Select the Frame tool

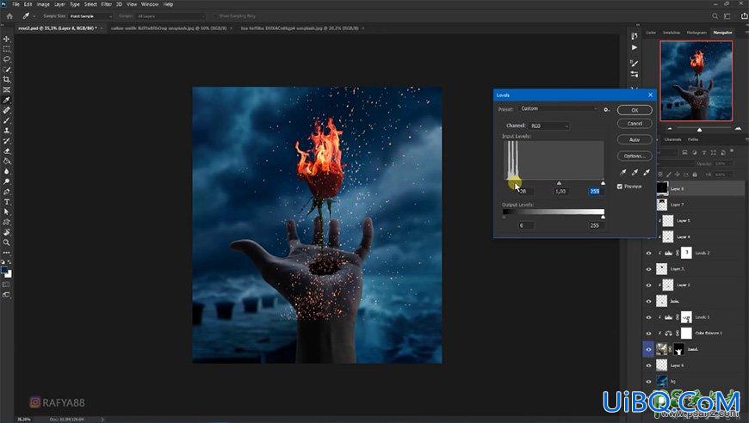pos(6,89)
